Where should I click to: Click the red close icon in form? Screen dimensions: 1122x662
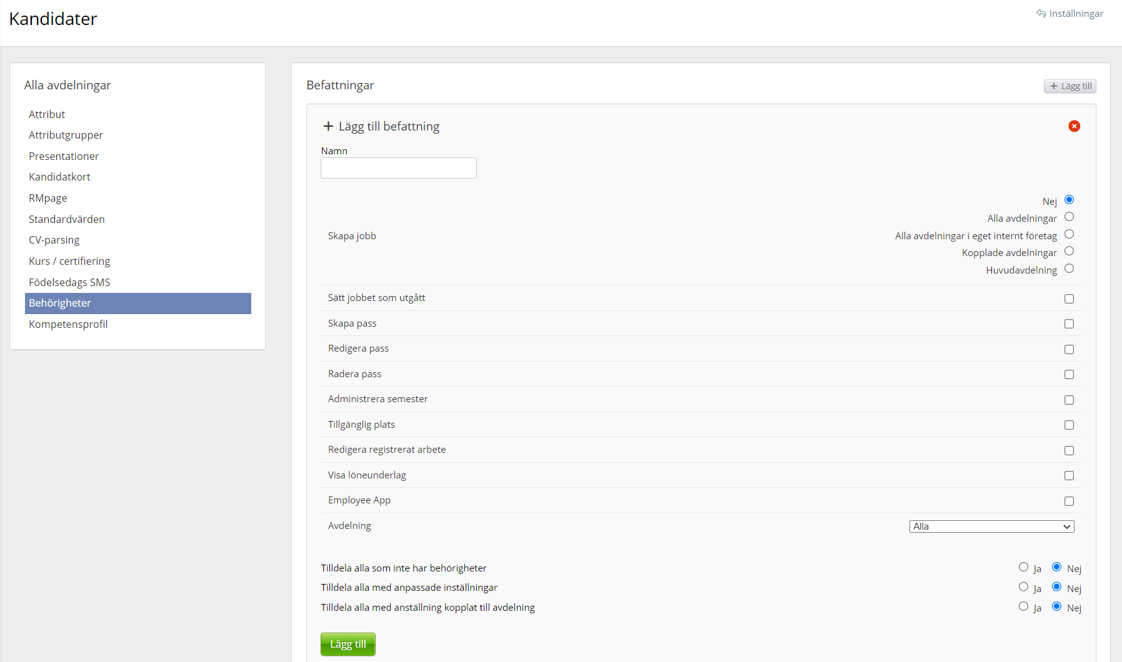1074,126
